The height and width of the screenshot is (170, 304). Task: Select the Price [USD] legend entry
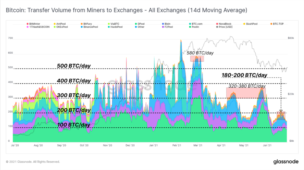224,27
